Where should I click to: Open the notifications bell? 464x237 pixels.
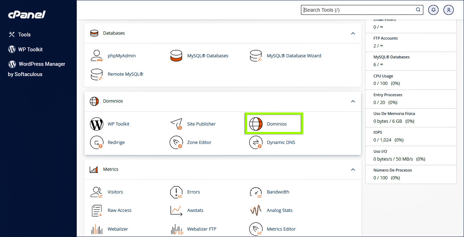coord(433,10)
